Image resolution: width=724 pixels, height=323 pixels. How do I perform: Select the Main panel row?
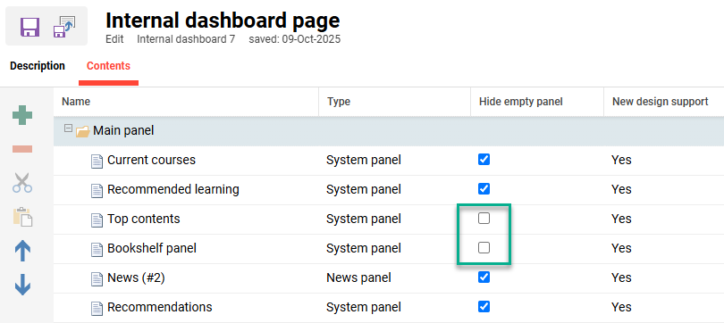pyautogui.click(x=389, y=131)
